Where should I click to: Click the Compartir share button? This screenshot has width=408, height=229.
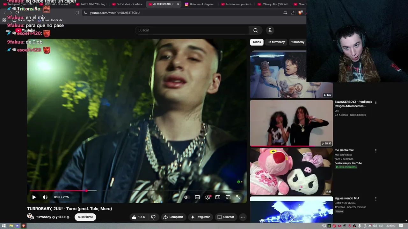point(173,217)
